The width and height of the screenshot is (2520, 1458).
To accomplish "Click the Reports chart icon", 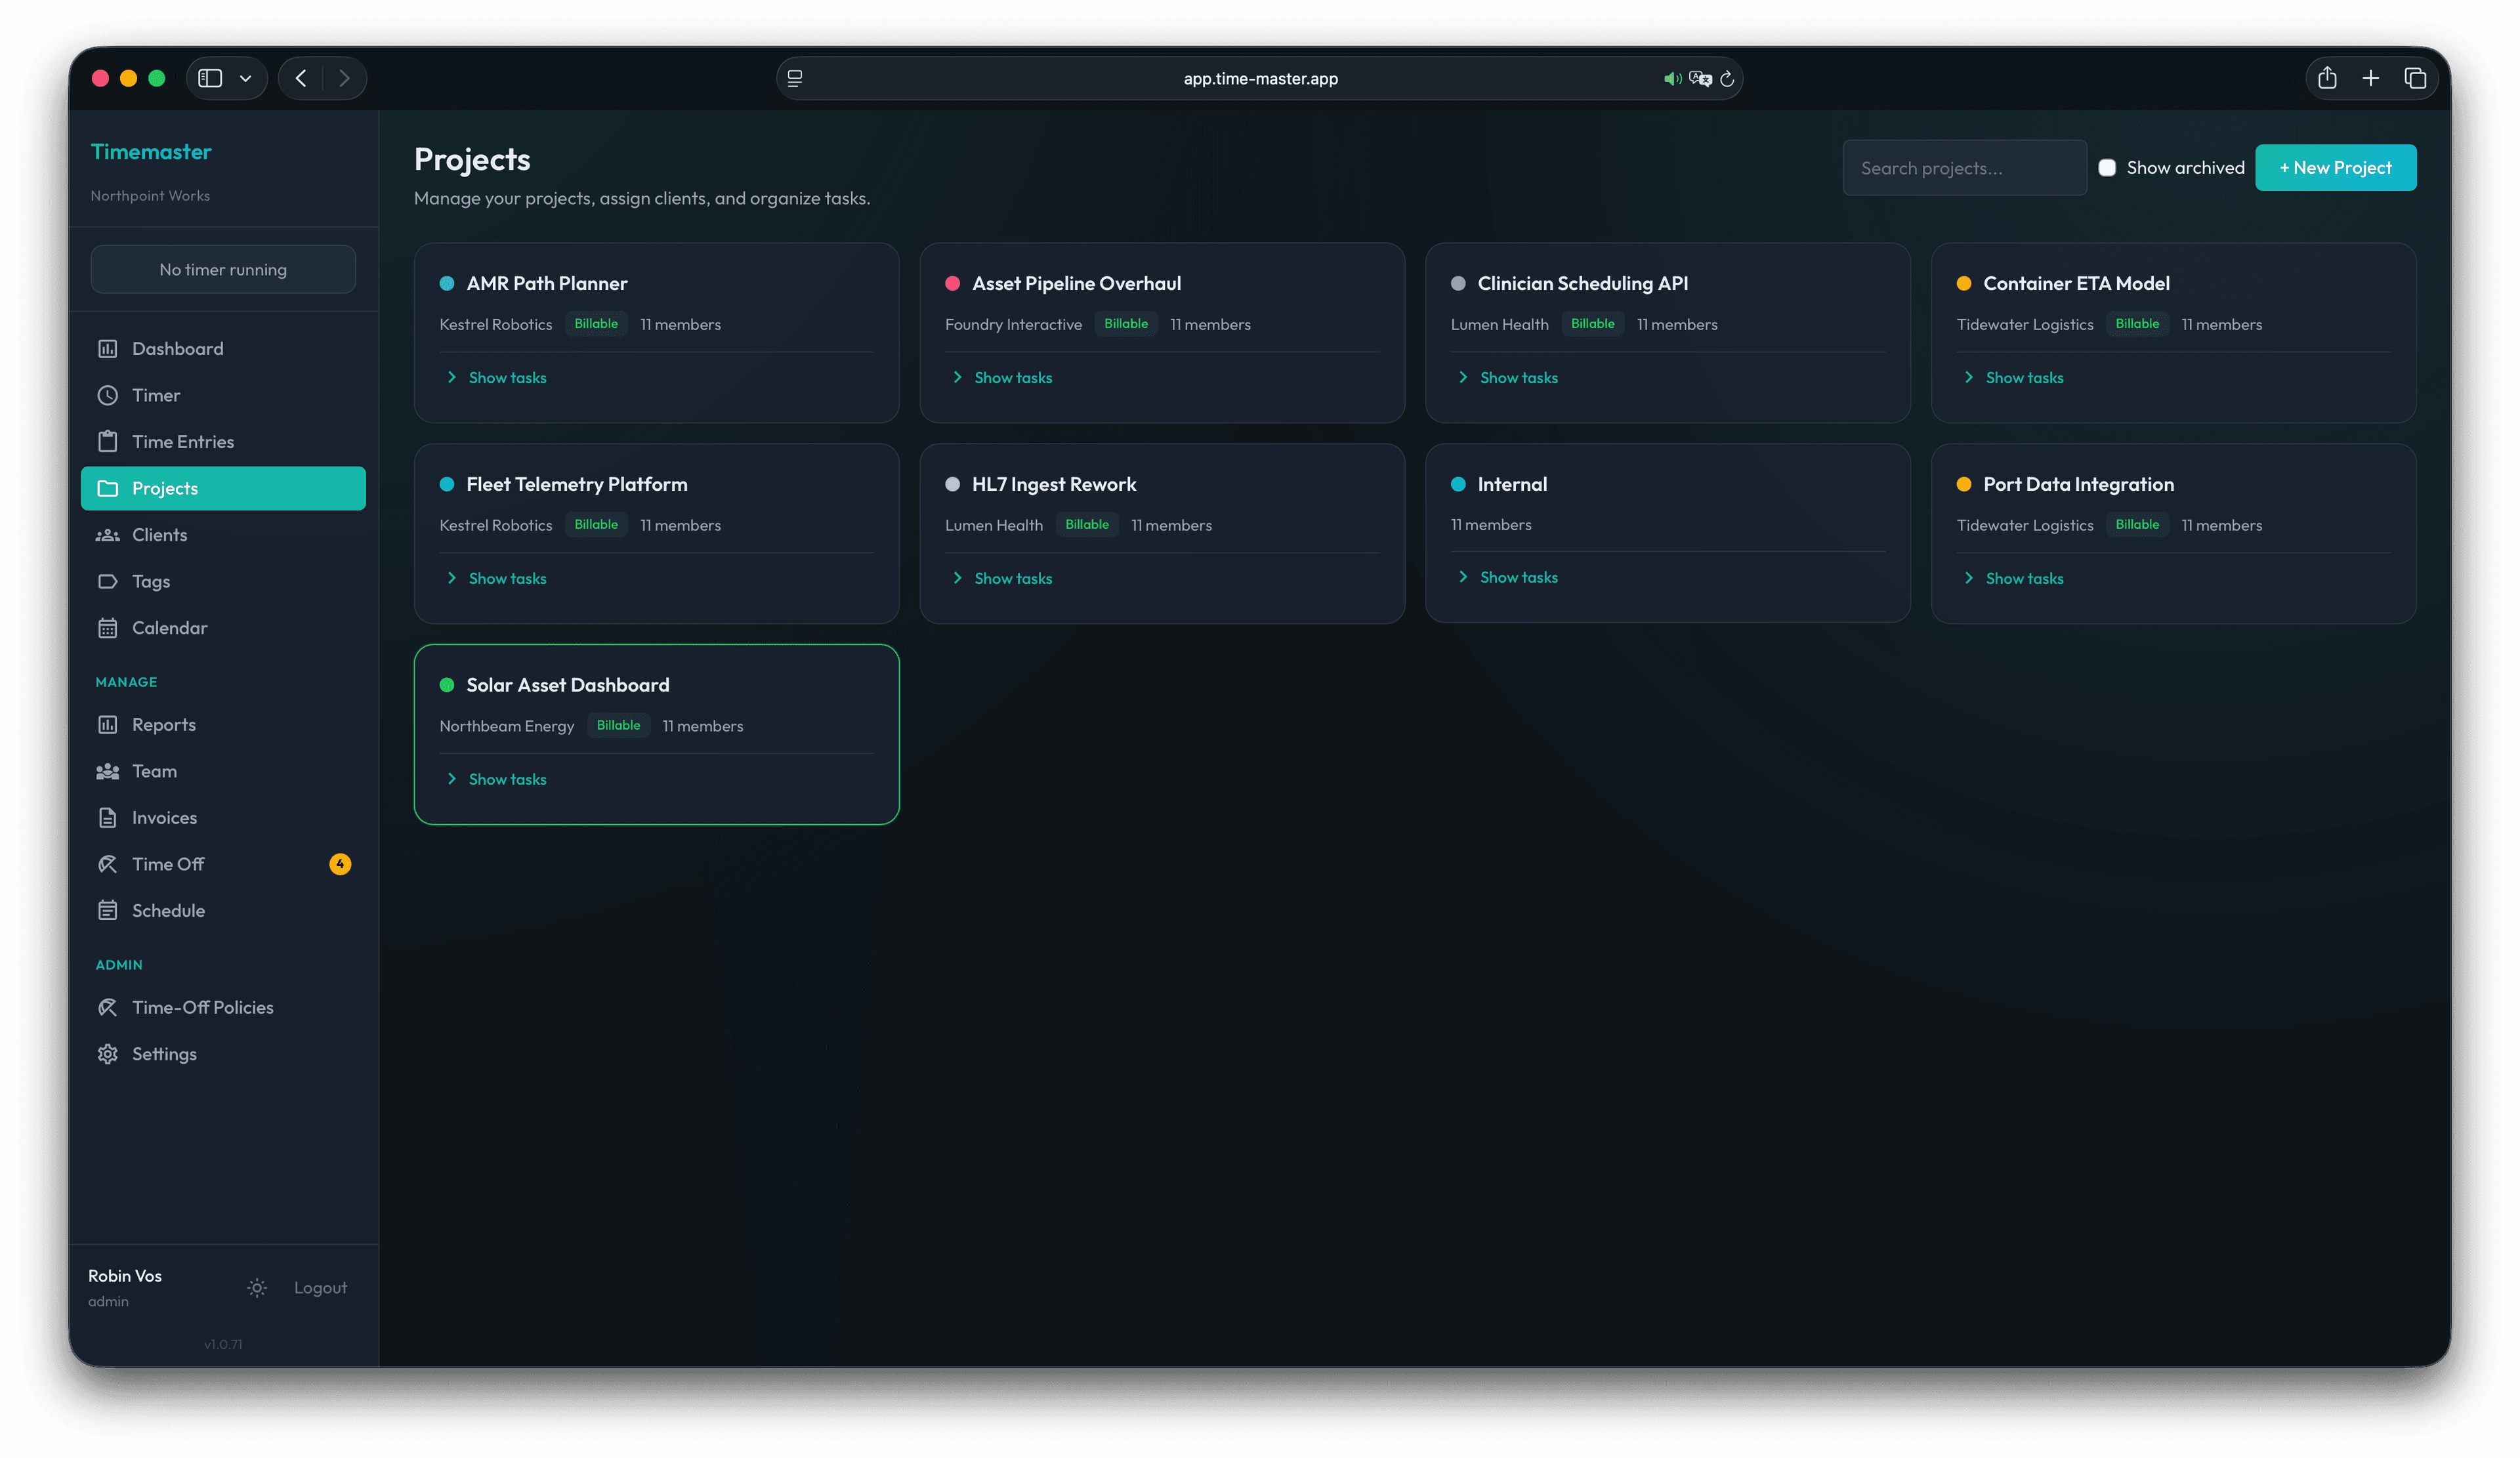I will click(x=107, y=725).
